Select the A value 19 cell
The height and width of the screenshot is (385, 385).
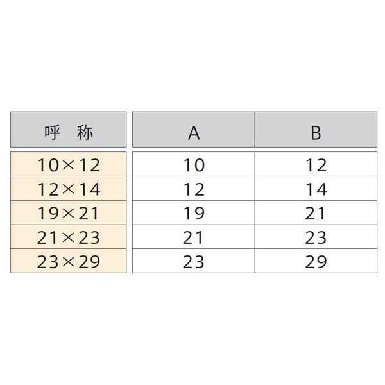point(194,212)
